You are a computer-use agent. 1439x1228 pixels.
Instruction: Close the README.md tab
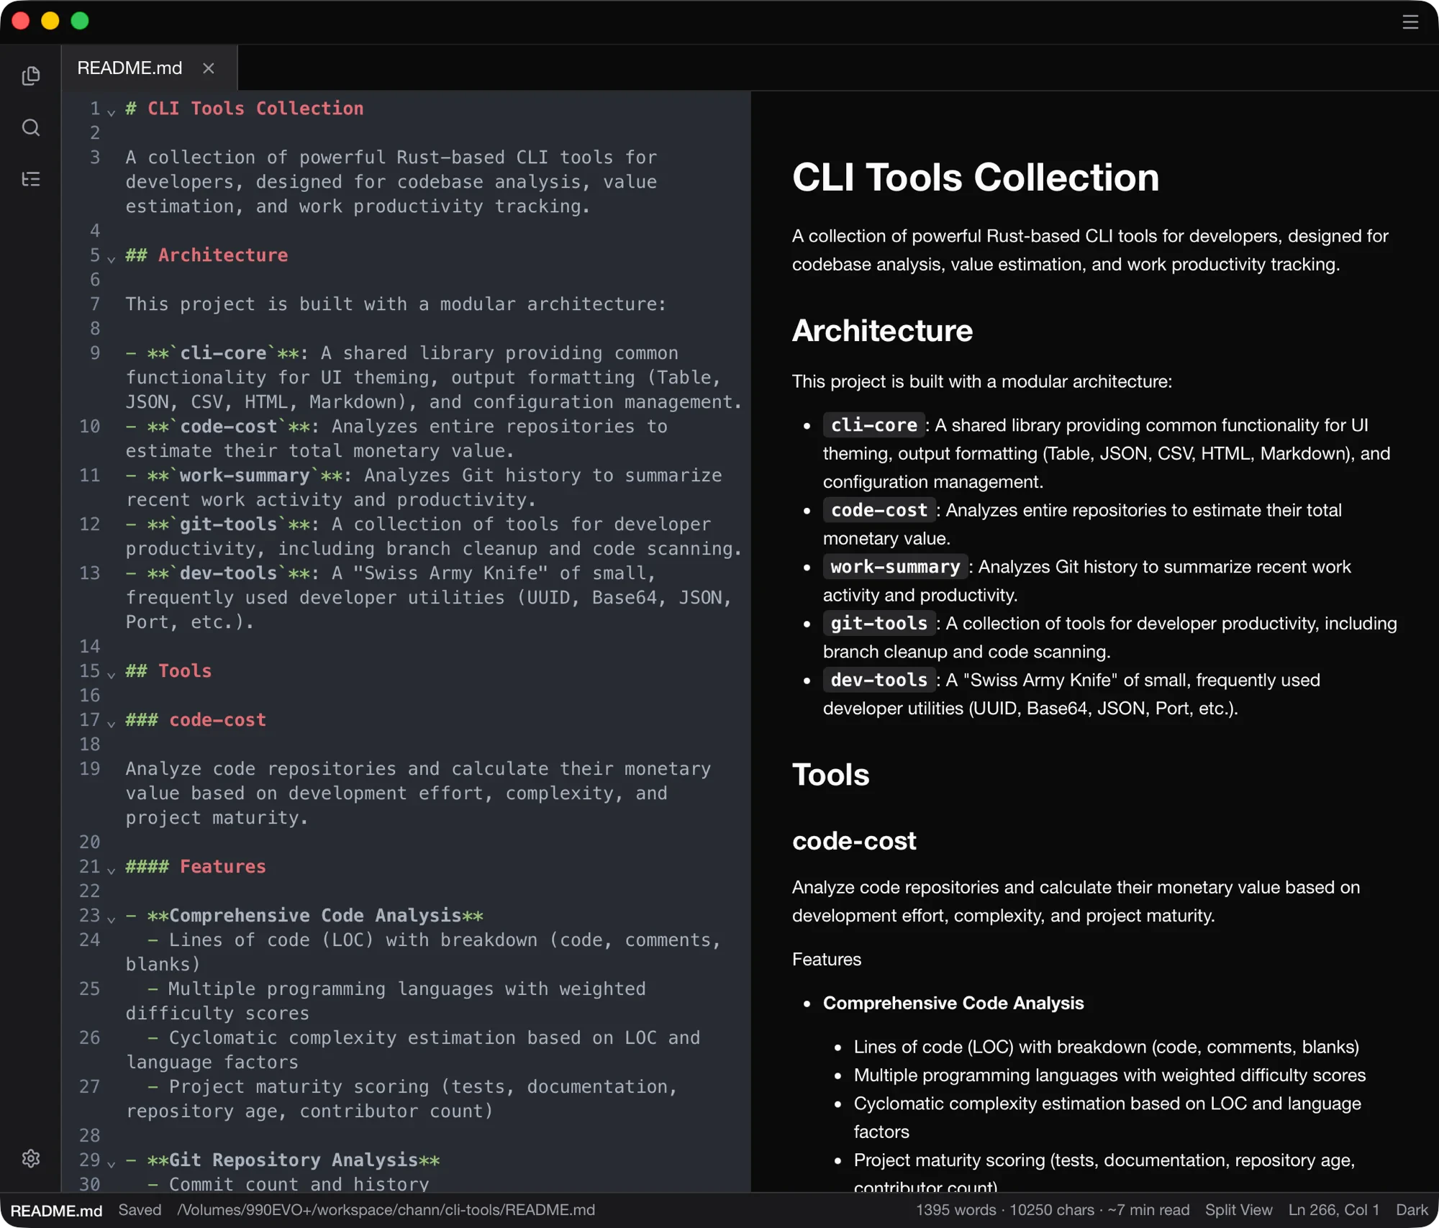pyautogui.click(x=209, y=68)
